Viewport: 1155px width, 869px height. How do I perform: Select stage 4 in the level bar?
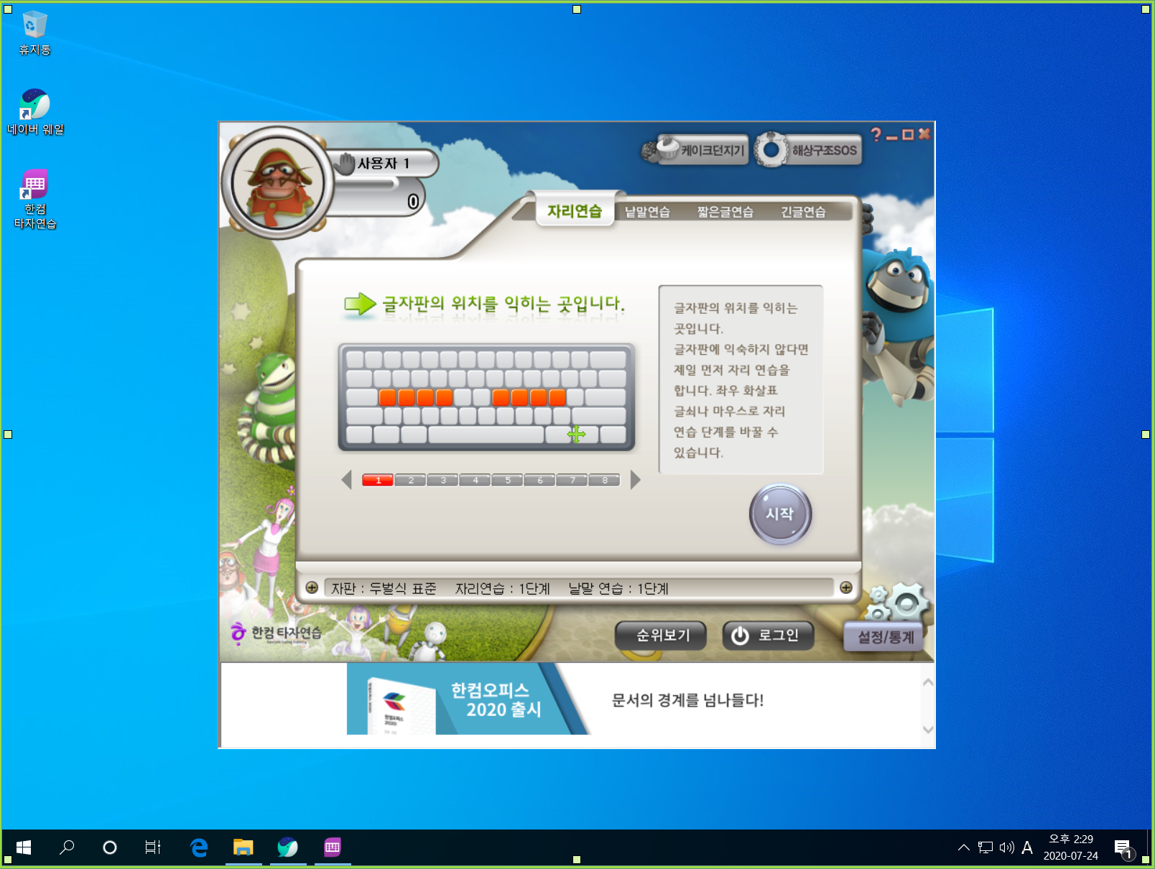(476, 480)
